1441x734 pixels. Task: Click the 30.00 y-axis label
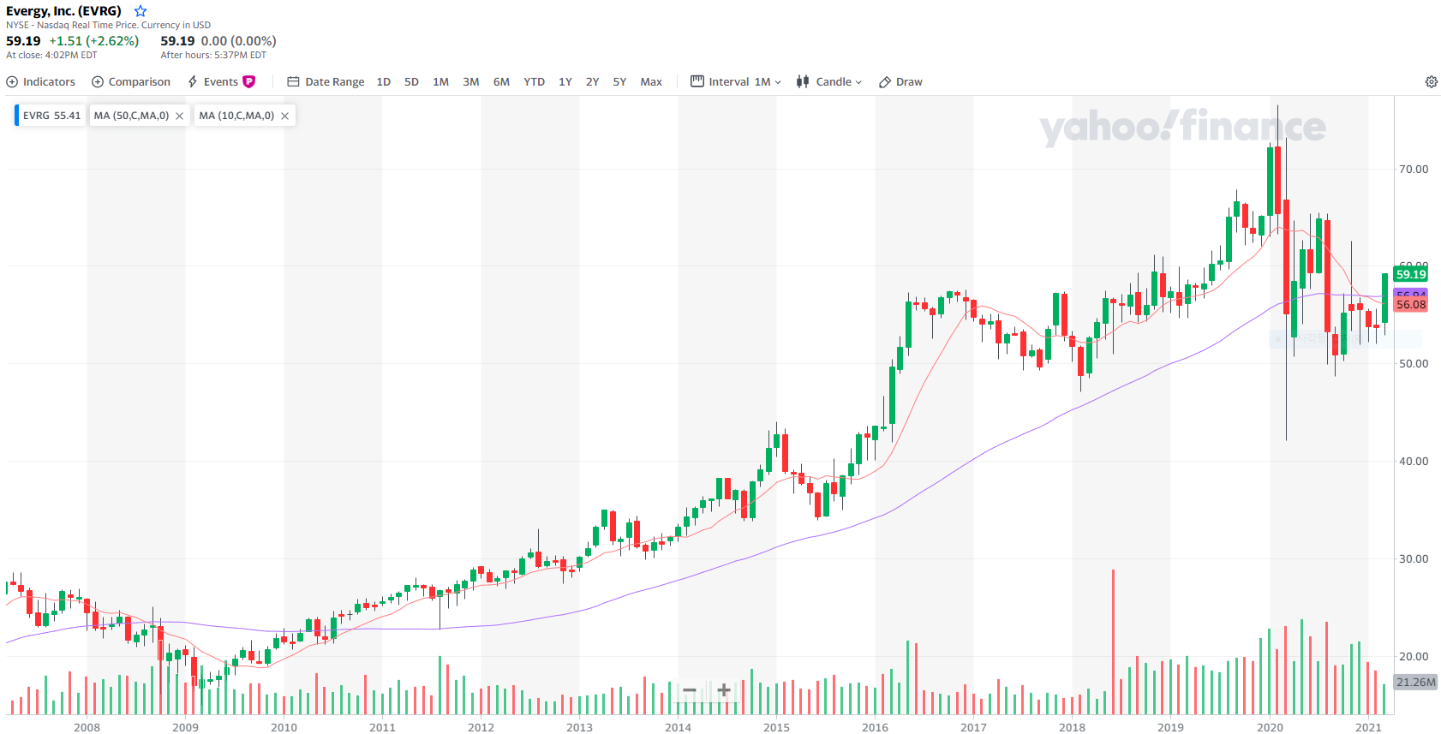coord(1414,558)
